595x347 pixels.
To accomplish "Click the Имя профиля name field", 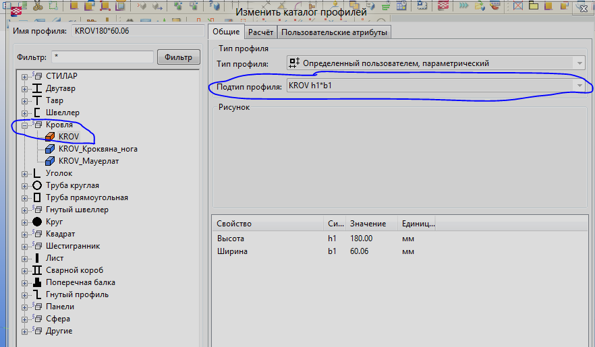I will 138,31.
